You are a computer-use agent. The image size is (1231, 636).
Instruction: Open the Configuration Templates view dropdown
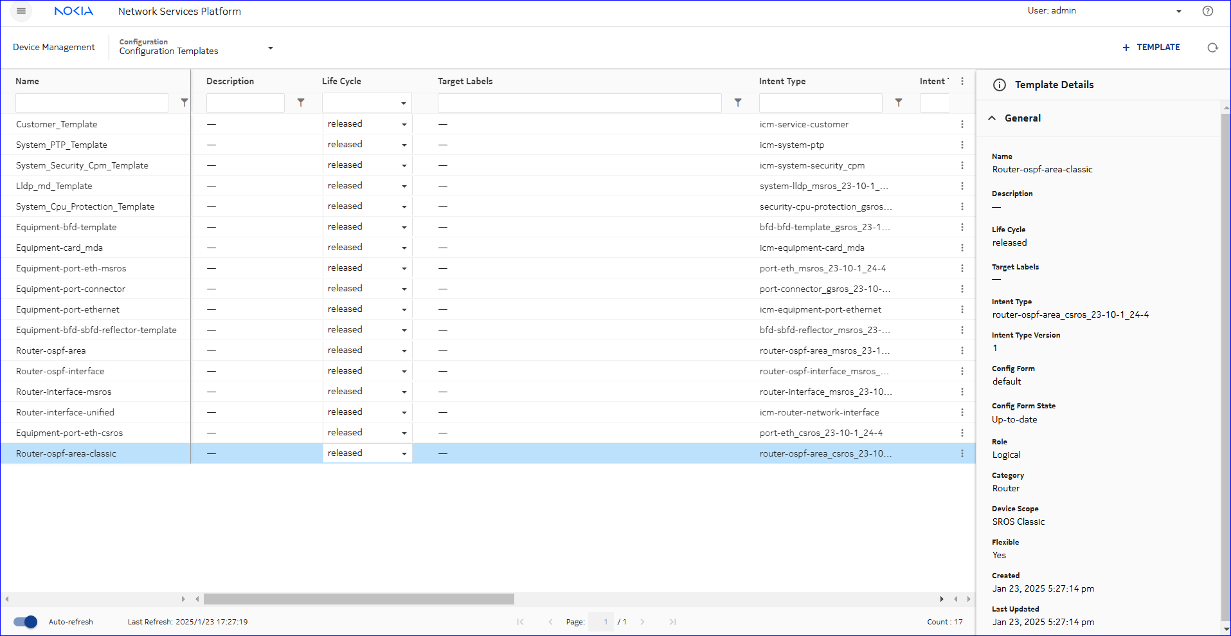[271, 48]
